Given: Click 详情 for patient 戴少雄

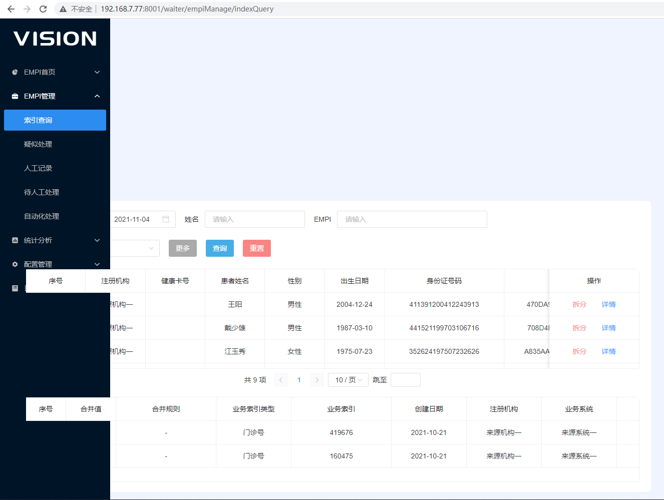Looking at the screenshot, I should tap(608, 328).
